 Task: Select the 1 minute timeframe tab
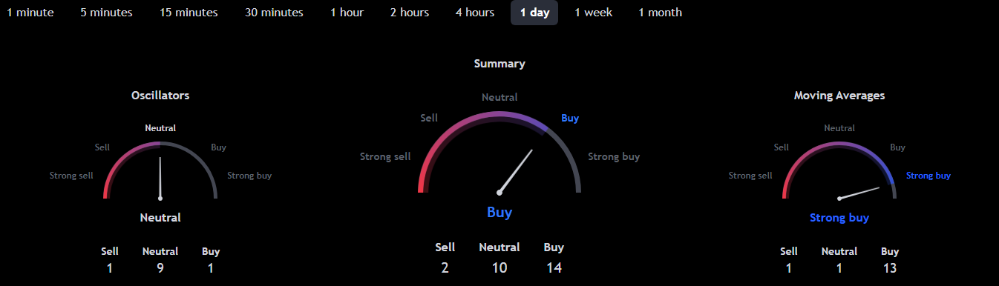(x=30, y=13)
